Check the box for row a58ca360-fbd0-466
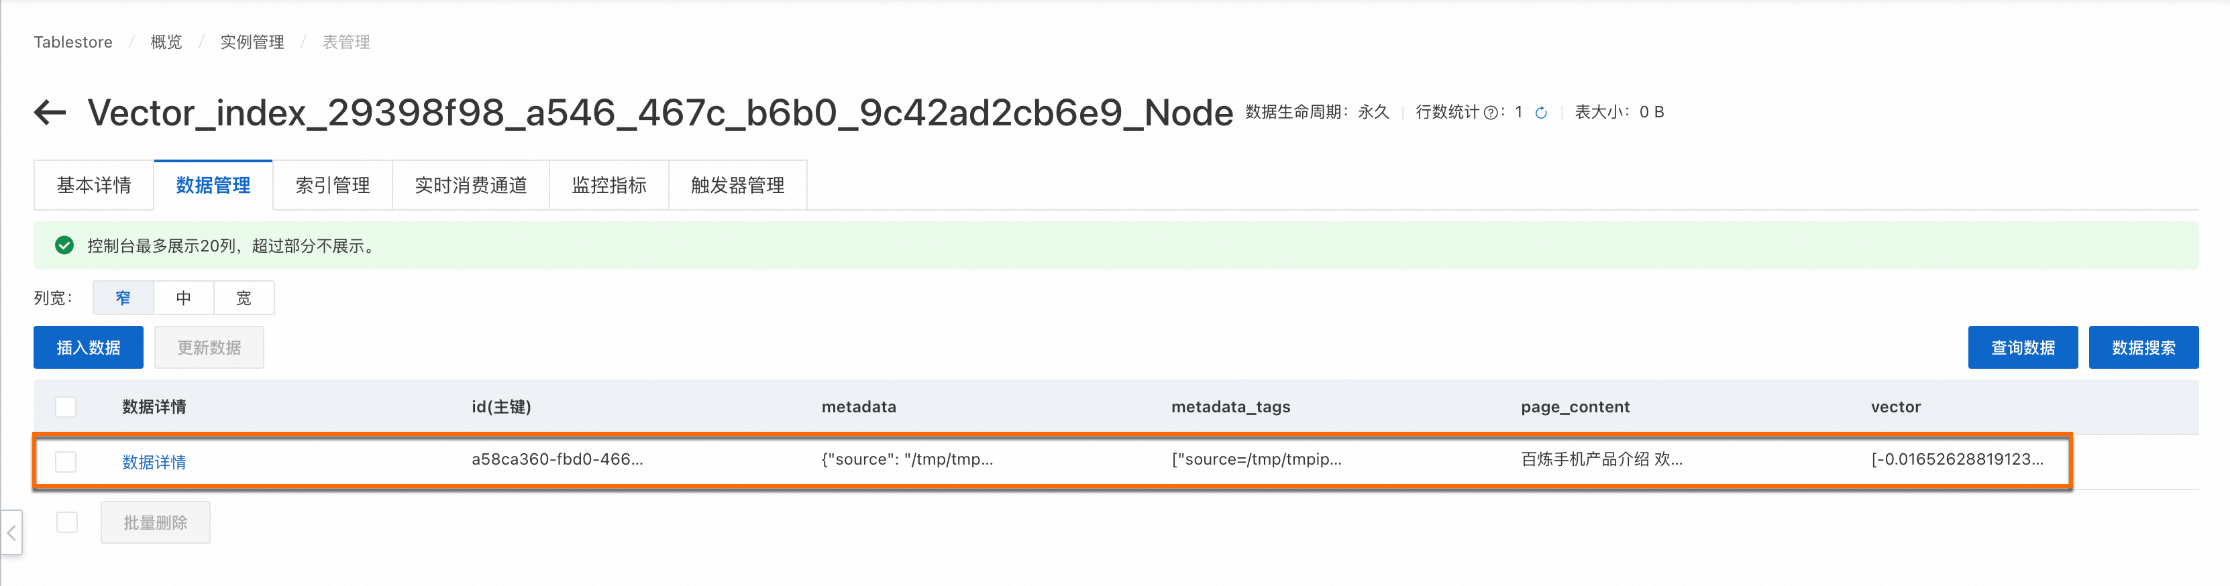The height and width of the screenshot is (586, 2230). click(x=66, y=461)
